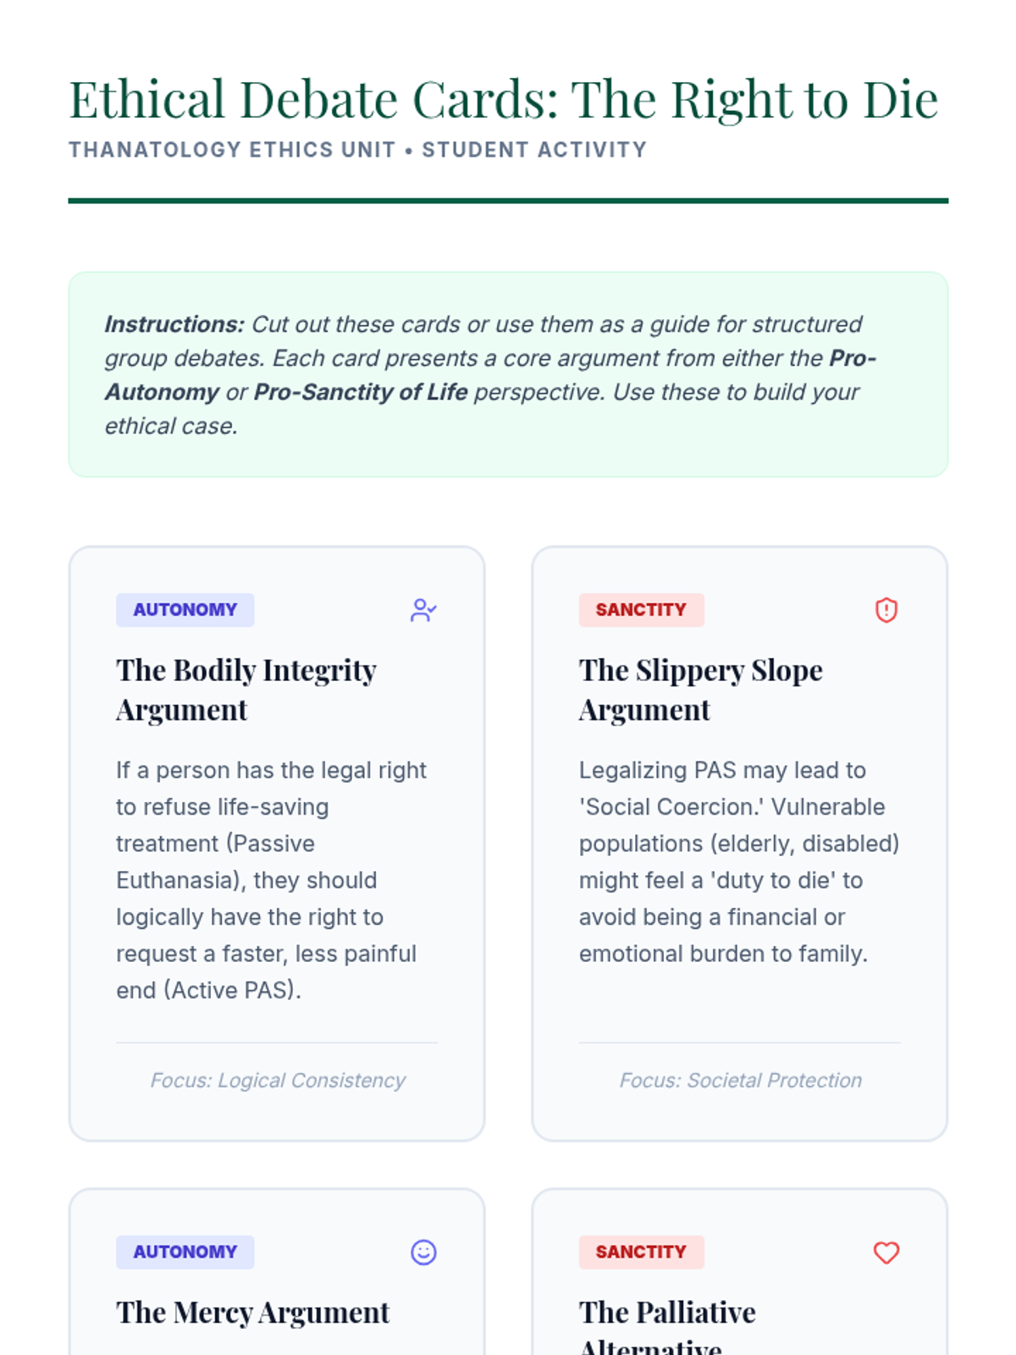Click the green Instructions box
The height and width of the screenshot is (1355, 1016).
(x=508, y=374)
